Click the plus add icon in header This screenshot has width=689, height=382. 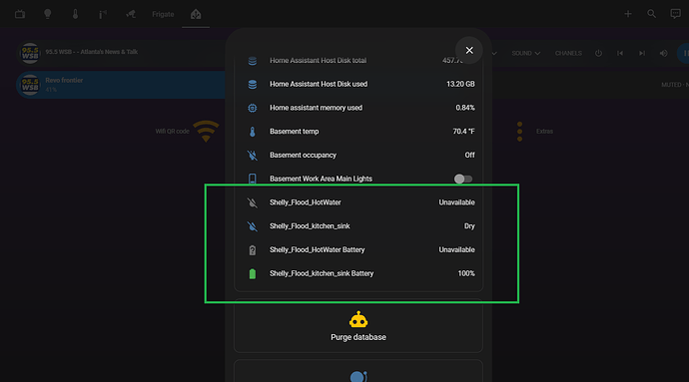coord(628,14)
